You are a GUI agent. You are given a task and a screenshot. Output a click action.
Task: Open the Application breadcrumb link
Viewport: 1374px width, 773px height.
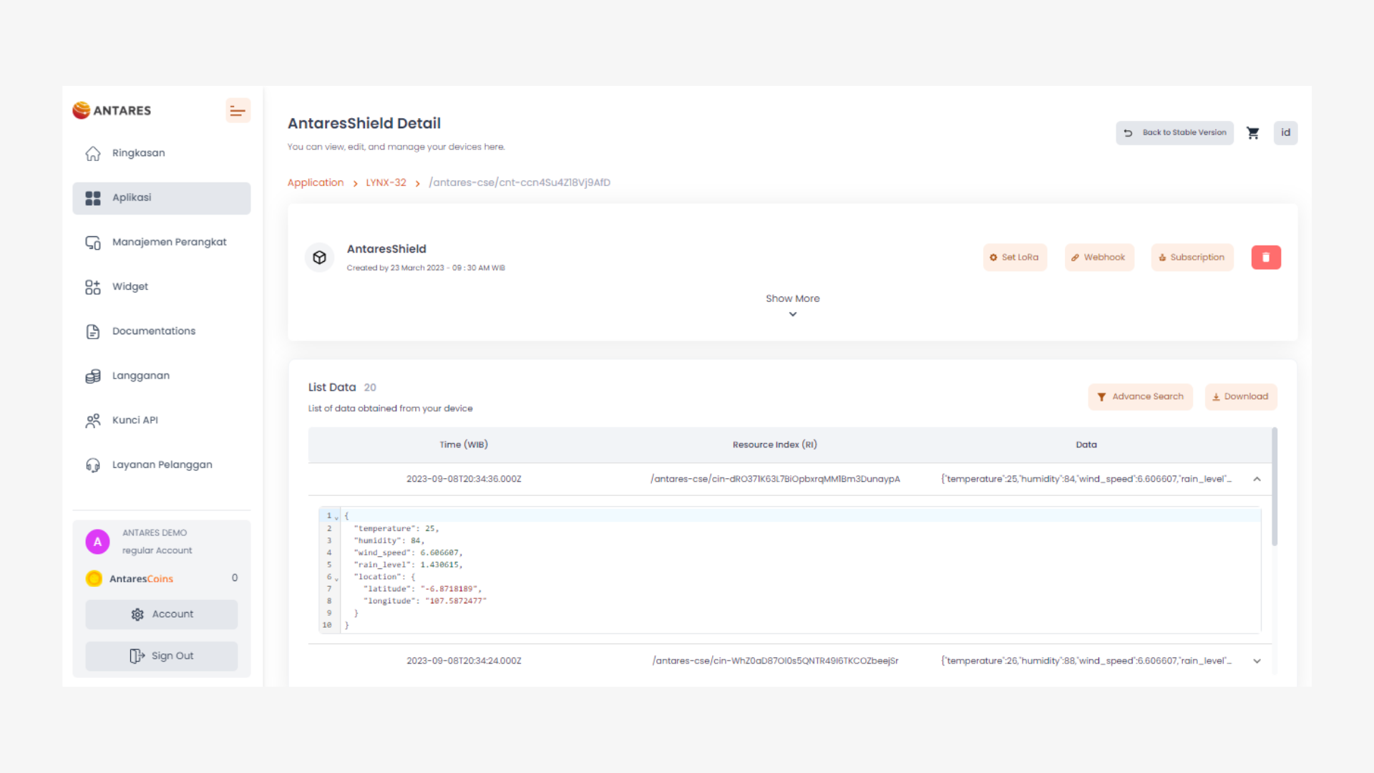(315, 183)
